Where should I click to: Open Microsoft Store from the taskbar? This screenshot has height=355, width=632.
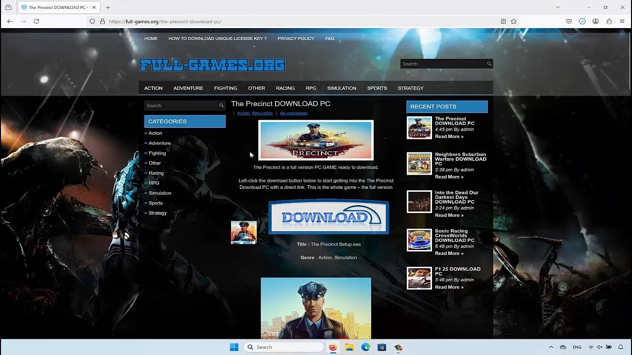[x=382, y=347]
